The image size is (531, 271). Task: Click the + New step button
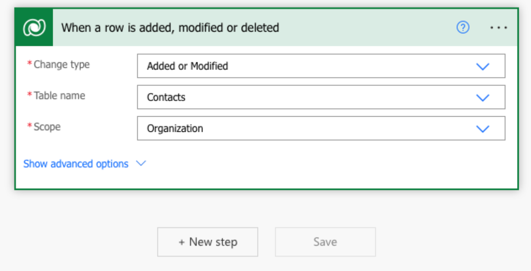pos(207,242)
